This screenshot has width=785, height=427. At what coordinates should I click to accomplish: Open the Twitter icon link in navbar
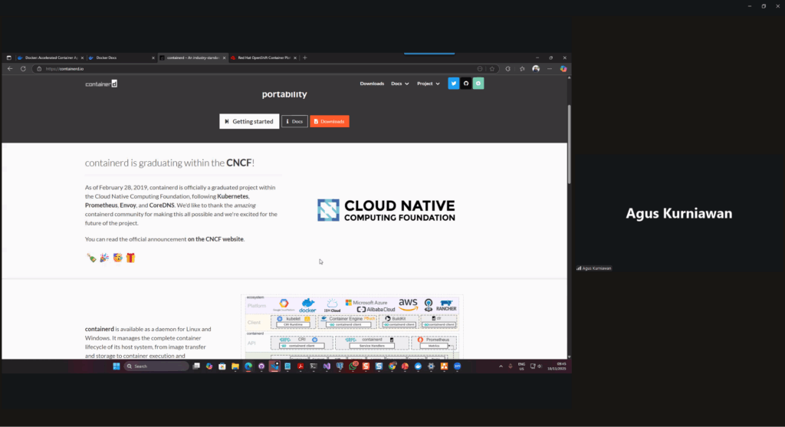pyautogui.click(x=454, y=84)
